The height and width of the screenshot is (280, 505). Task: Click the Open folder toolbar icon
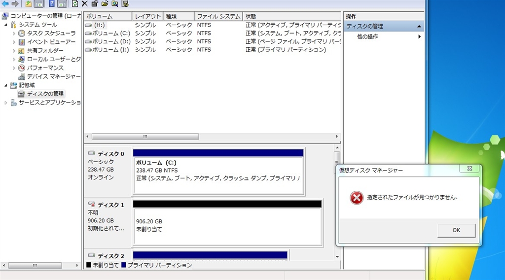click(105, 3)
